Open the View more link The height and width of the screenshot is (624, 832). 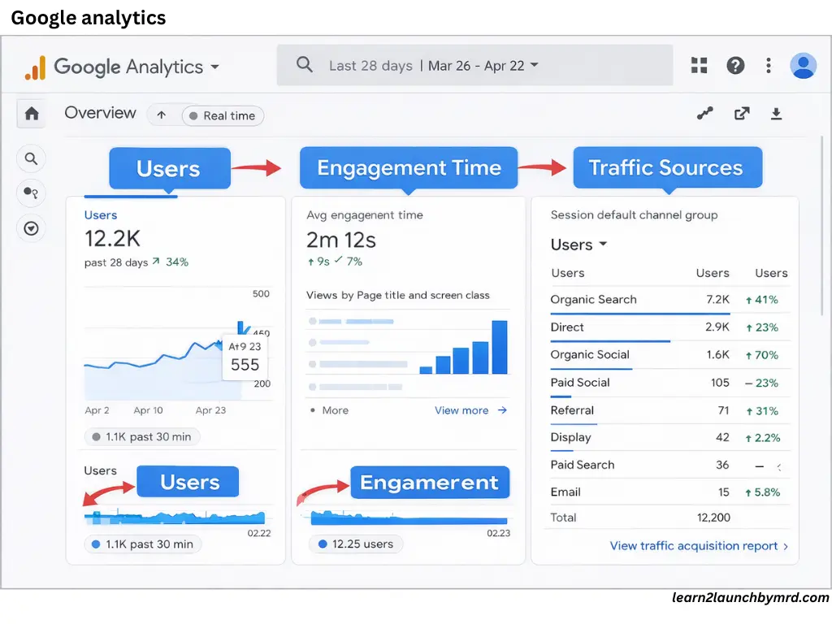461,410
